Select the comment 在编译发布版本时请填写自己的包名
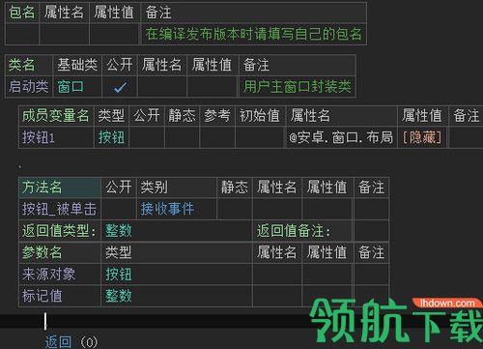 [254, 34]
